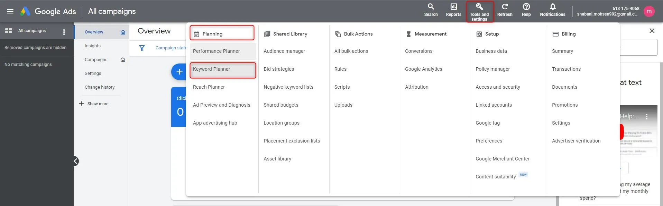This screenshot has width=663, height=206.
Task: Open Billing Documents
Action: point(564,87)
